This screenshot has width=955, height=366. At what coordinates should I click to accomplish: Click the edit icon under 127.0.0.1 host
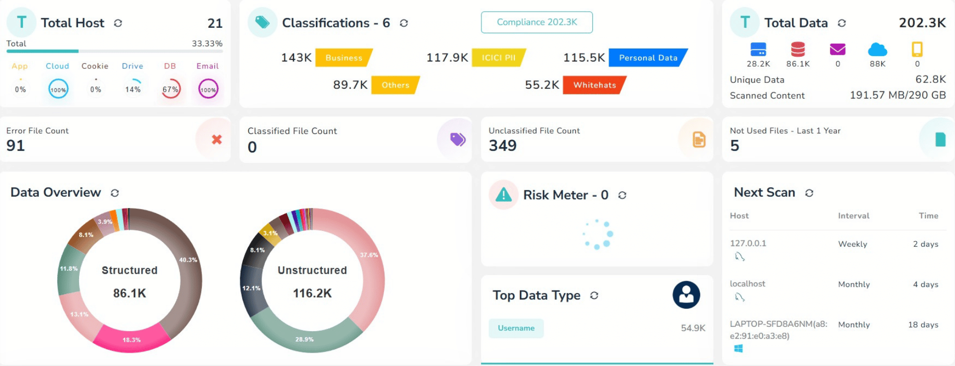pos(740,257)
